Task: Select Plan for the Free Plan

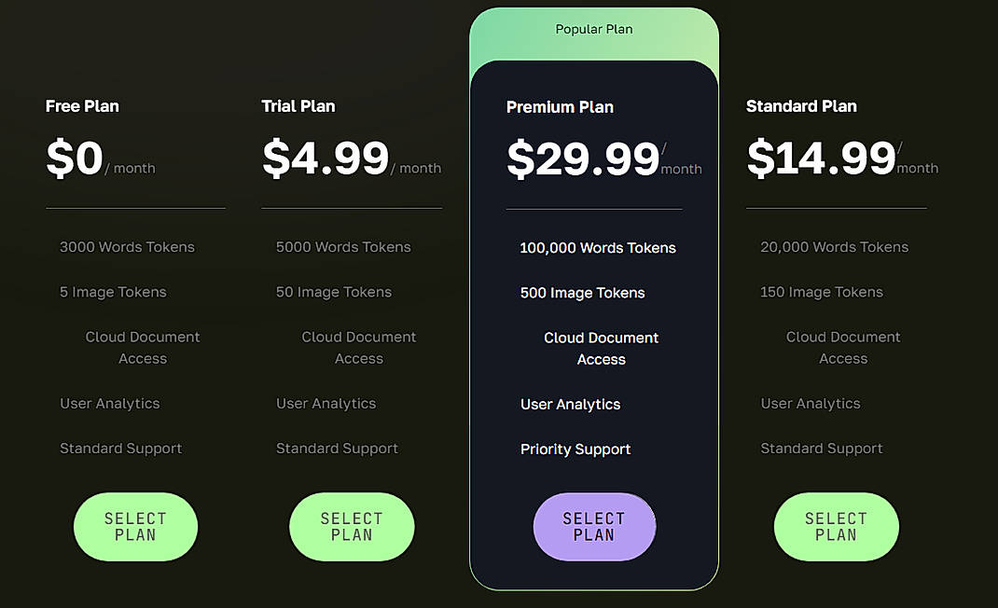Action: pos(134,526)
